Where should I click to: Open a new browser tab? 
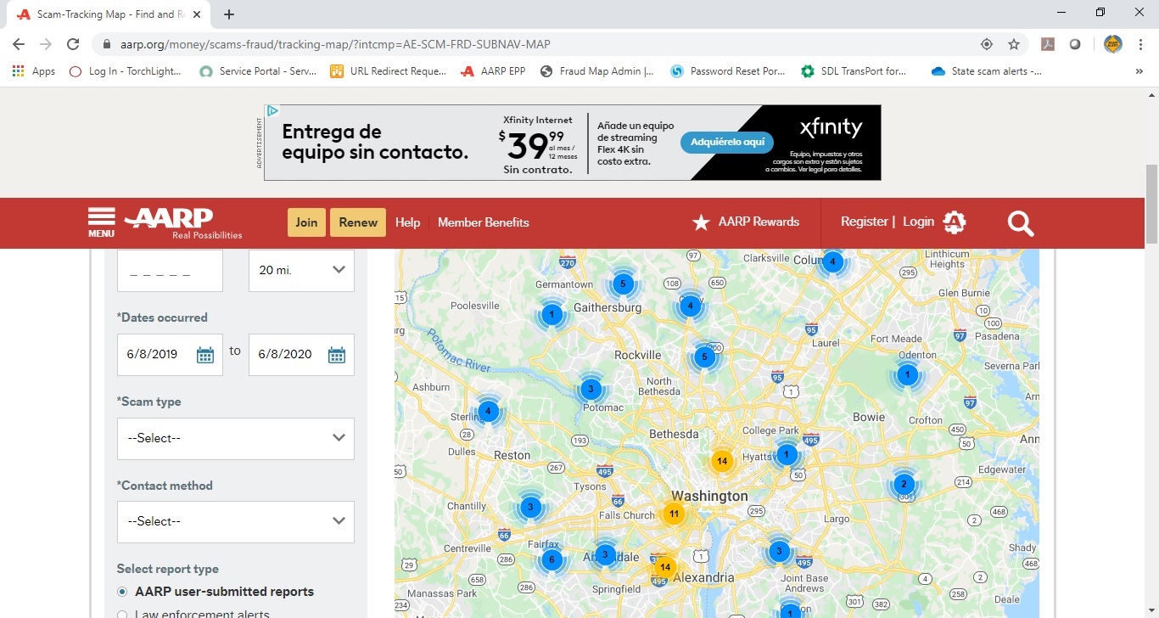229,14
